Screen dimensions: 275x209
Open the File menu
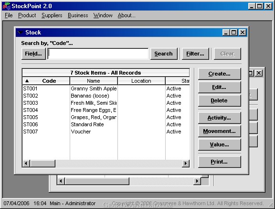[9, 15]
